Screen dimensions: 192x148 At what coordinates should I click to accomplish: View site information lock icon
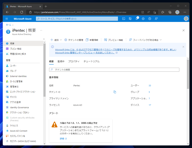point(30,12)
